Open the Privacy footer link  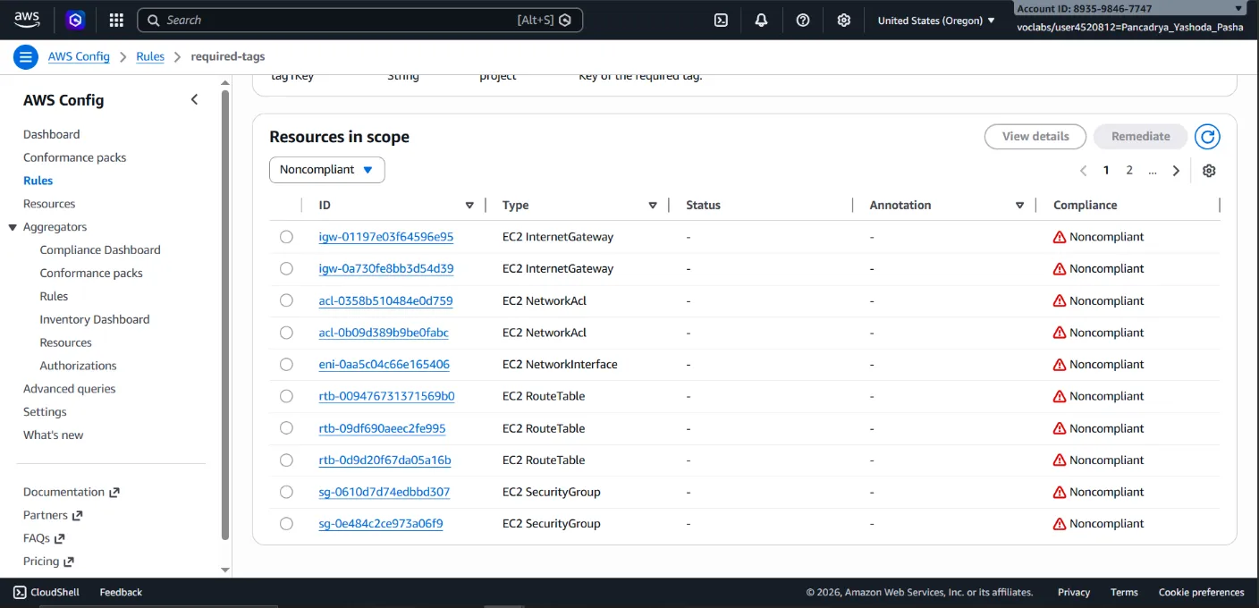click(x=1073, y=592)
